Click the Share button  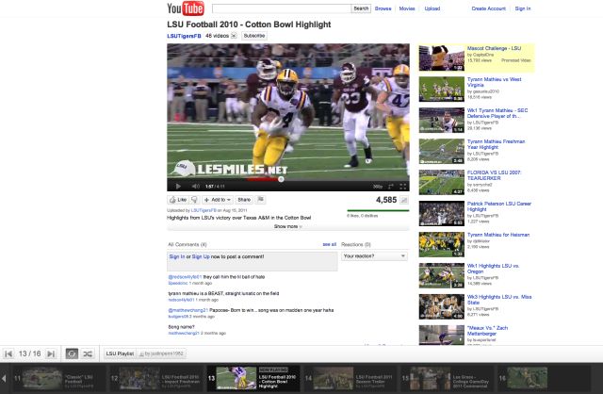point(244,200)
